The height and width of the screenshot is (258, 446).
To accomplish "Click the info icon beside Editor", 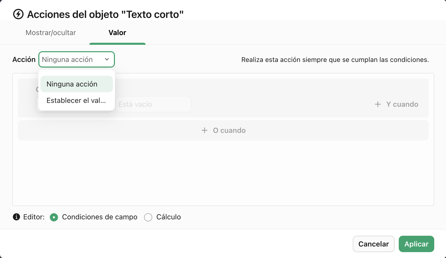I will [16, 217].
